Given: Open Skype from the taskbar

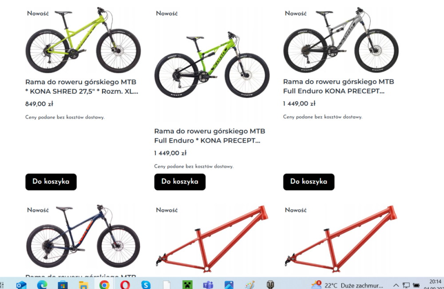Looking at the screenshot, I should (x=146, y=285).
